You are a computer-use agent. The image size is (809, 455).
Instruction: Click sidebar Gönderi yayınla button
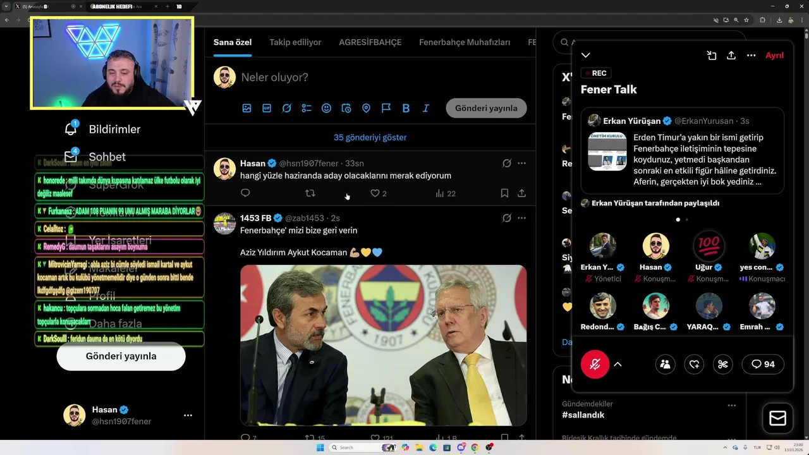point(121,356)
